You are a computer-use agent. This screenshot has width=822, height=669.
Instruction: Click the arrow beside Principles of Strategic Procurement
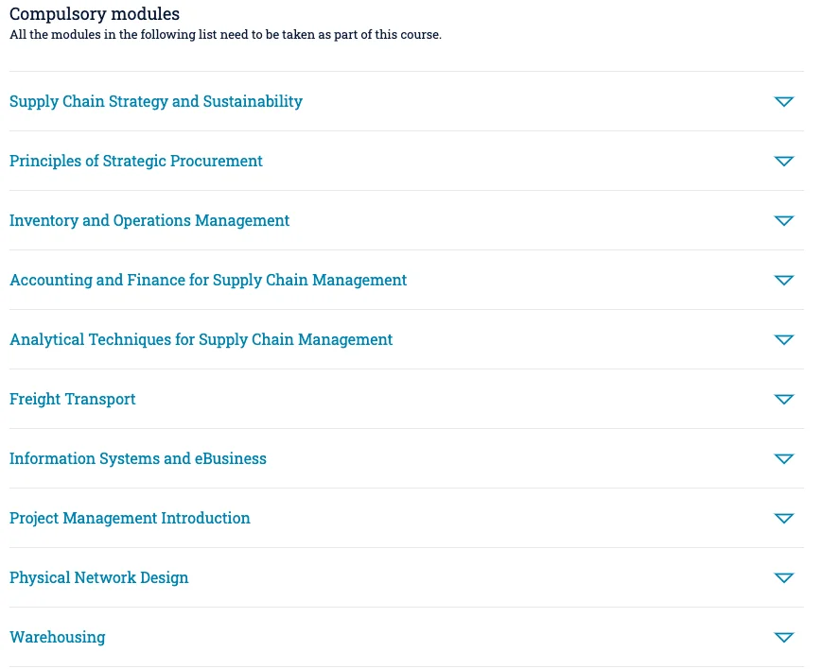pyautogui.click(x=783, y=161)
